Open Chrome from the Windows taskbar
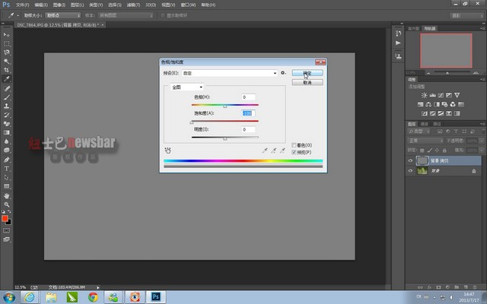487x304 pixels. click(x=94, y=296)
